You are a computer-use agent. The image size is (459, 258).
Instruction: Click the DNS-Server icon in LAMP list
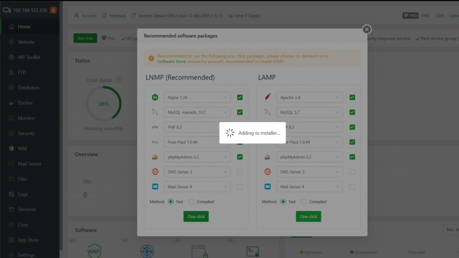(x=268, y=172)
